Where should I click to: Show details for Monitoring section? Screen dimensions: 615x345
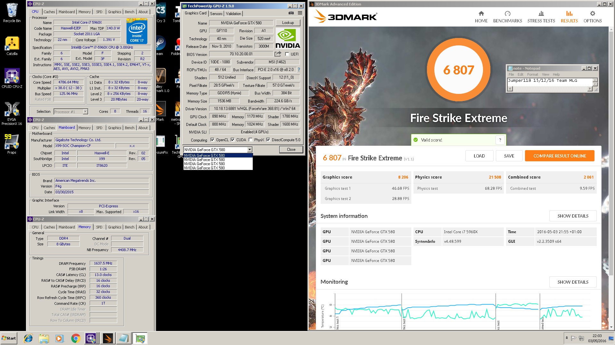pos(573,282)
